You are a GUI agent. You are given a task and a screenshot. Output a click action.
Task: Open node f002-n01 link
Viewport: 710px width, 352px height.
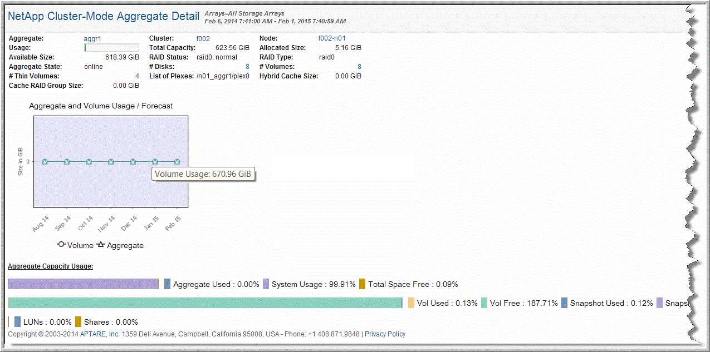pyautogui.click(x=332, y=38)
